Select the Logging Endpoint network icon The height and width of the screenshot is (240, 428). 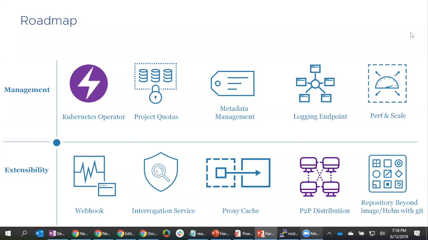pos(315,83)
